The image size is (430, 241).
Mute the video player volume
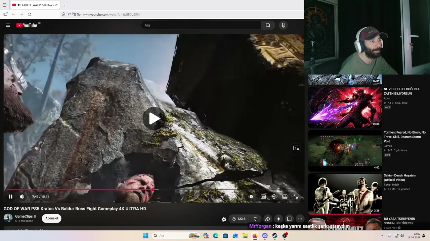(x=22, y=196)
